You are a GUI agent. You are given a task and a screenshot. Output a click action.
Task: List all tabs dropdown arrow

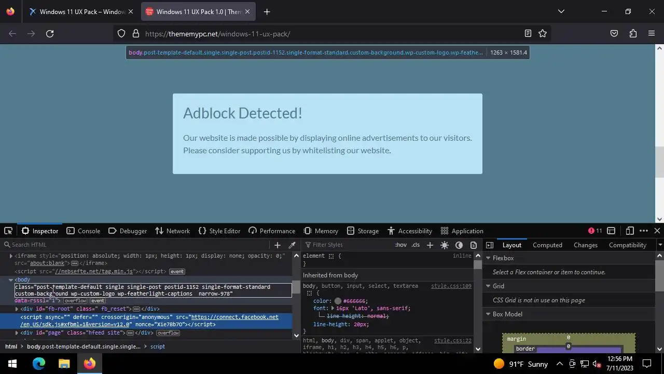click(561, 11)
